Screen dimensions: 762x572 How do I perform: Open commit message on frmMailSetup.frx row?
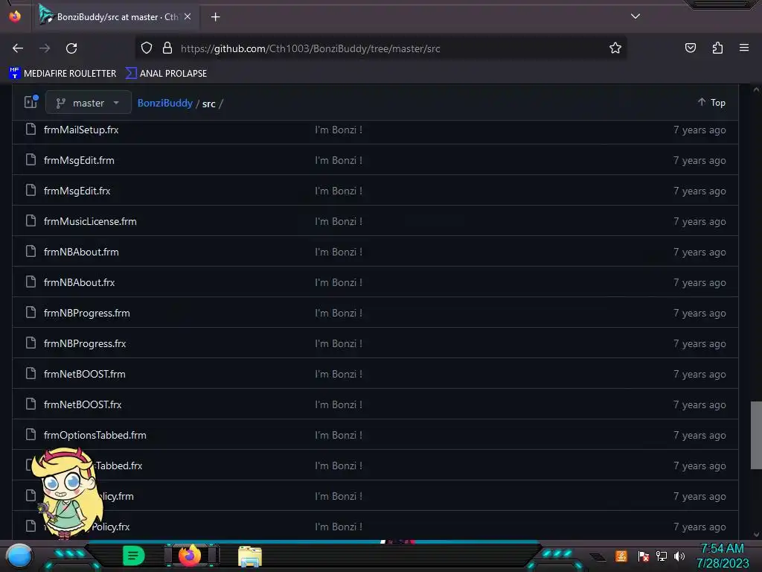click(339, 130)
